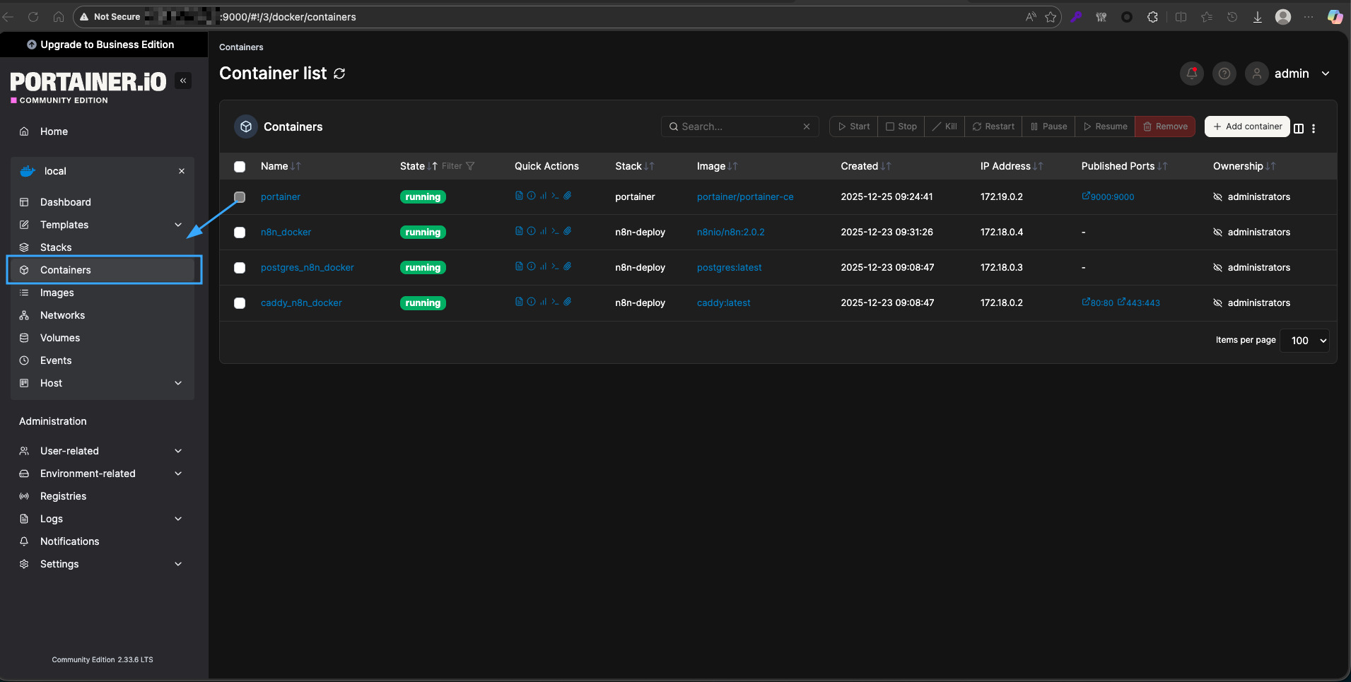
Task: Click attach icon for caddy_n8n_docker container
Action: [567, 302]
